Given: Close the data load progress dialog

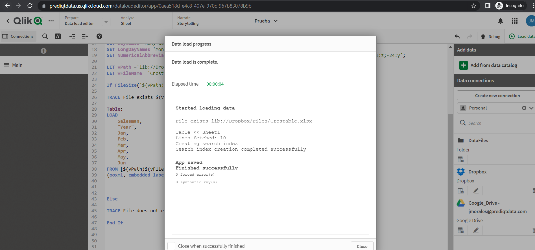Looking at the screenshot, I should (362, 246).
